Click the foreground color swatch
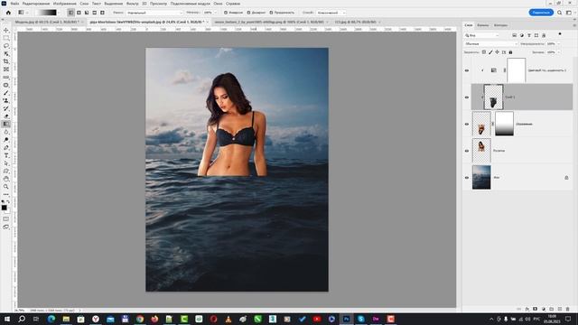This screenshot has width=578, height=325. pos(4,208)
